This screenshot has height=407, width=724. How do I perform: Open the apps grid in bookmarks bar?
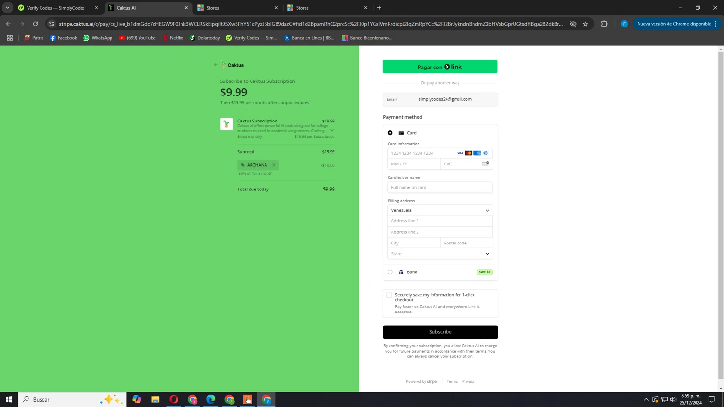10,38
